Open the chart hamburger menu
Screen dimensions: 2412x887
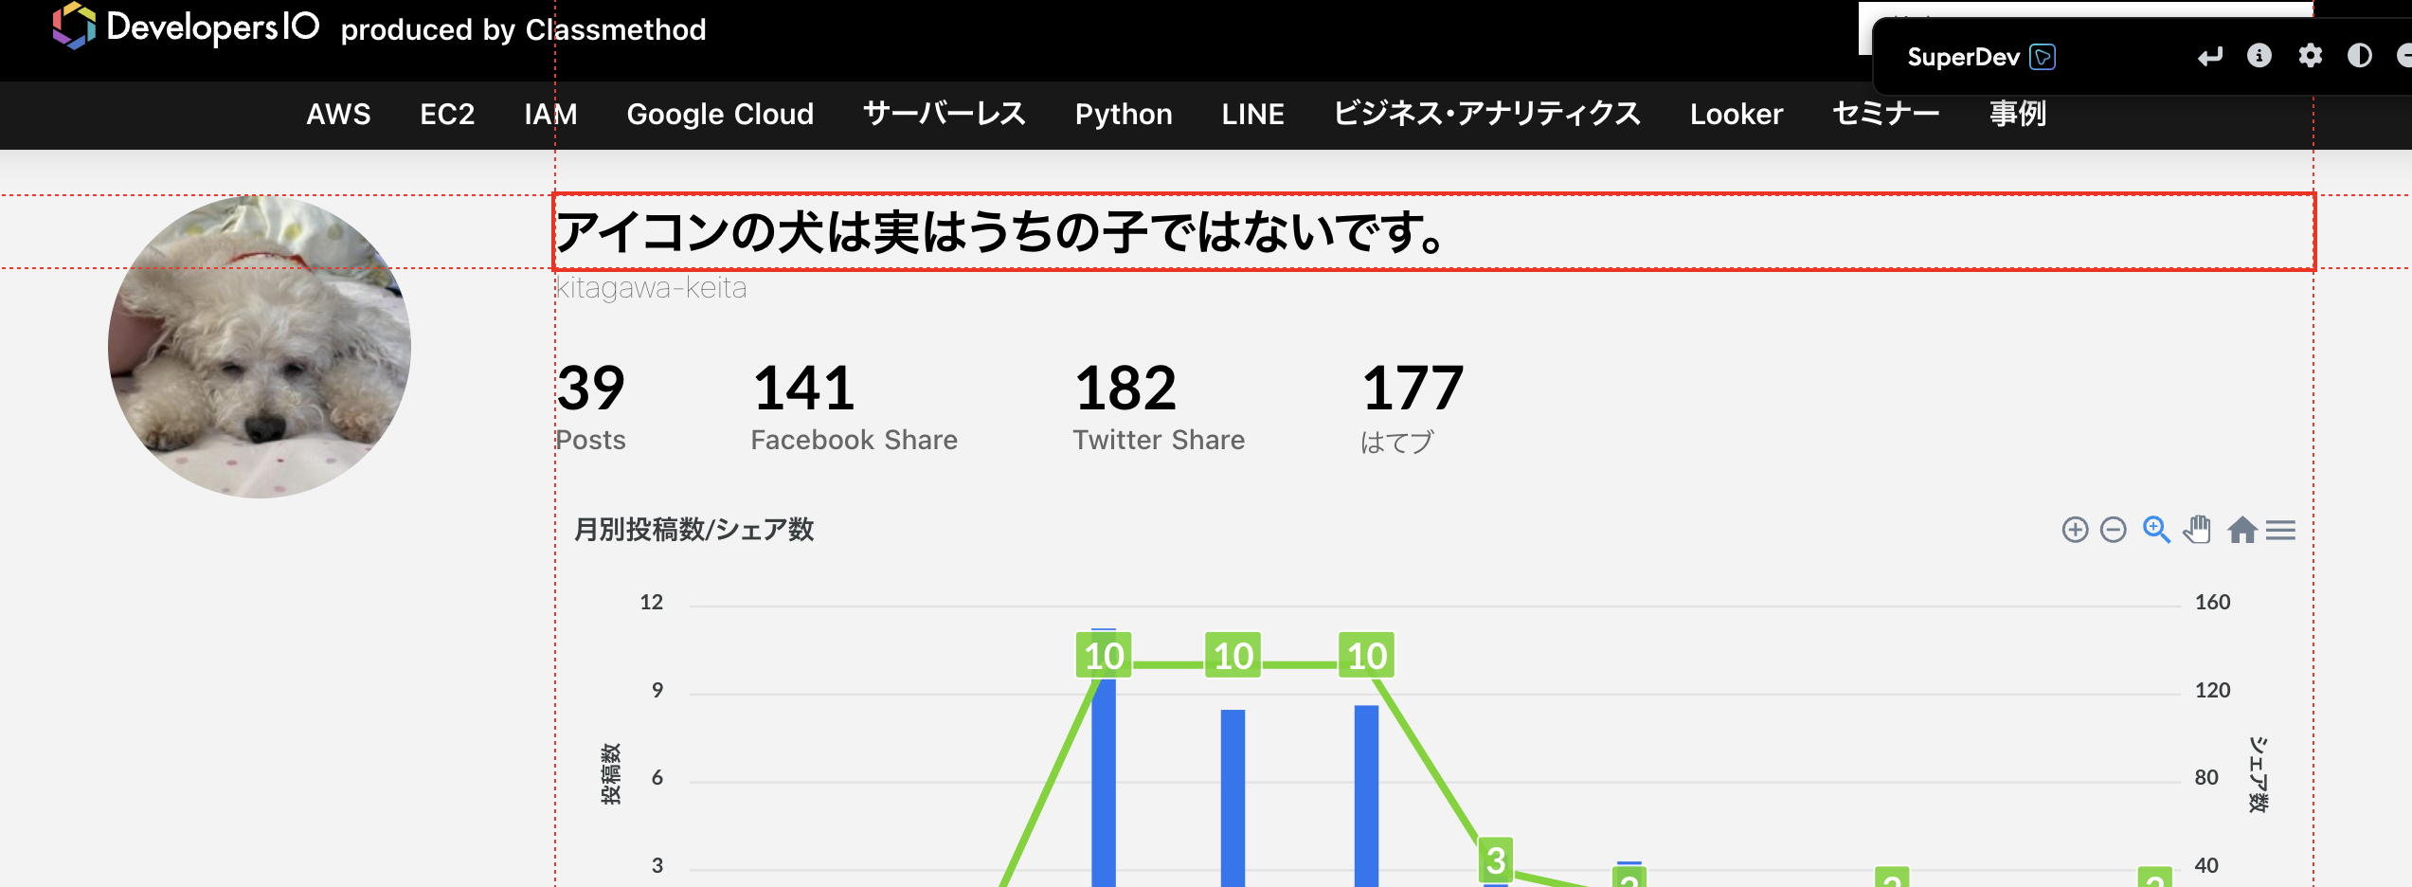[2280, 530]
